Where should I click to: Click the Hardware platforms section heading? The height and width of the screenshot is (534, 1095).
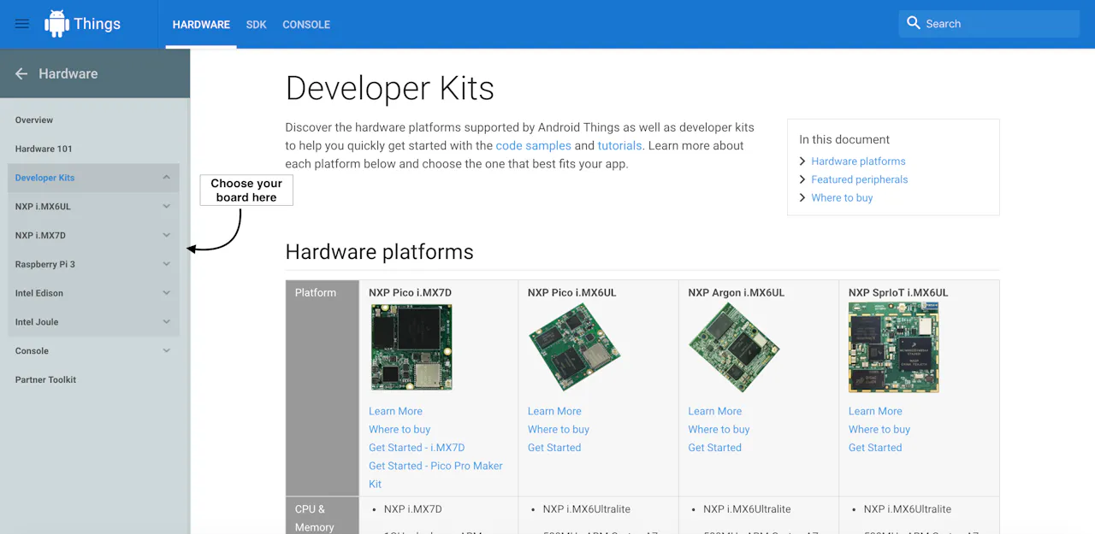(x=379, y=252)
